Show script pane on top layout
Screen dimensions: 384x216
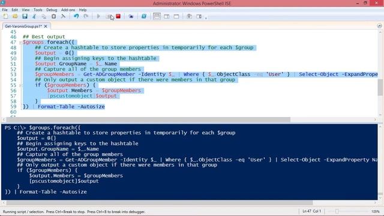157,16
